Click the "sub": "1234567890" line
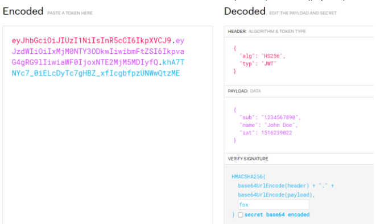Screen dimensions: 376x224 270,117
